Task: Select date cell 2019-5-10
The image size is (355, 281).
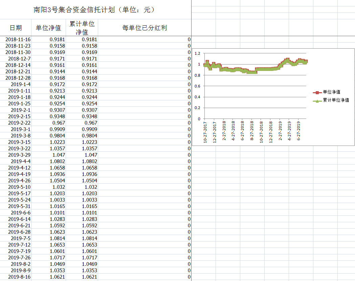Action: point(16,187)
